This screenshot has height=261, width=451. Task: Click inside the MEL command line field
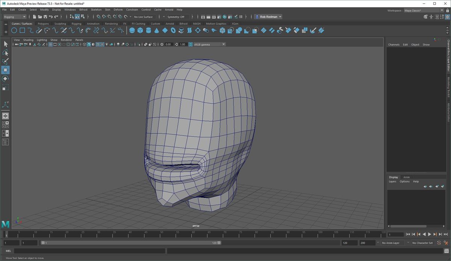pyautogui.click(x=94, y=250)
